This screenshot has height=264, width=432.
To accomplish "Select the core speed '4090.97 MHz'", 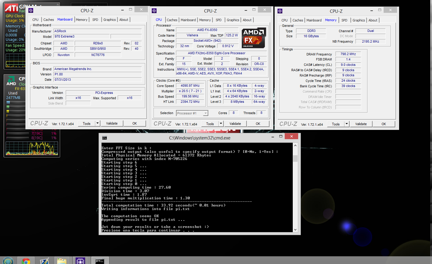I will click(190, 86).
